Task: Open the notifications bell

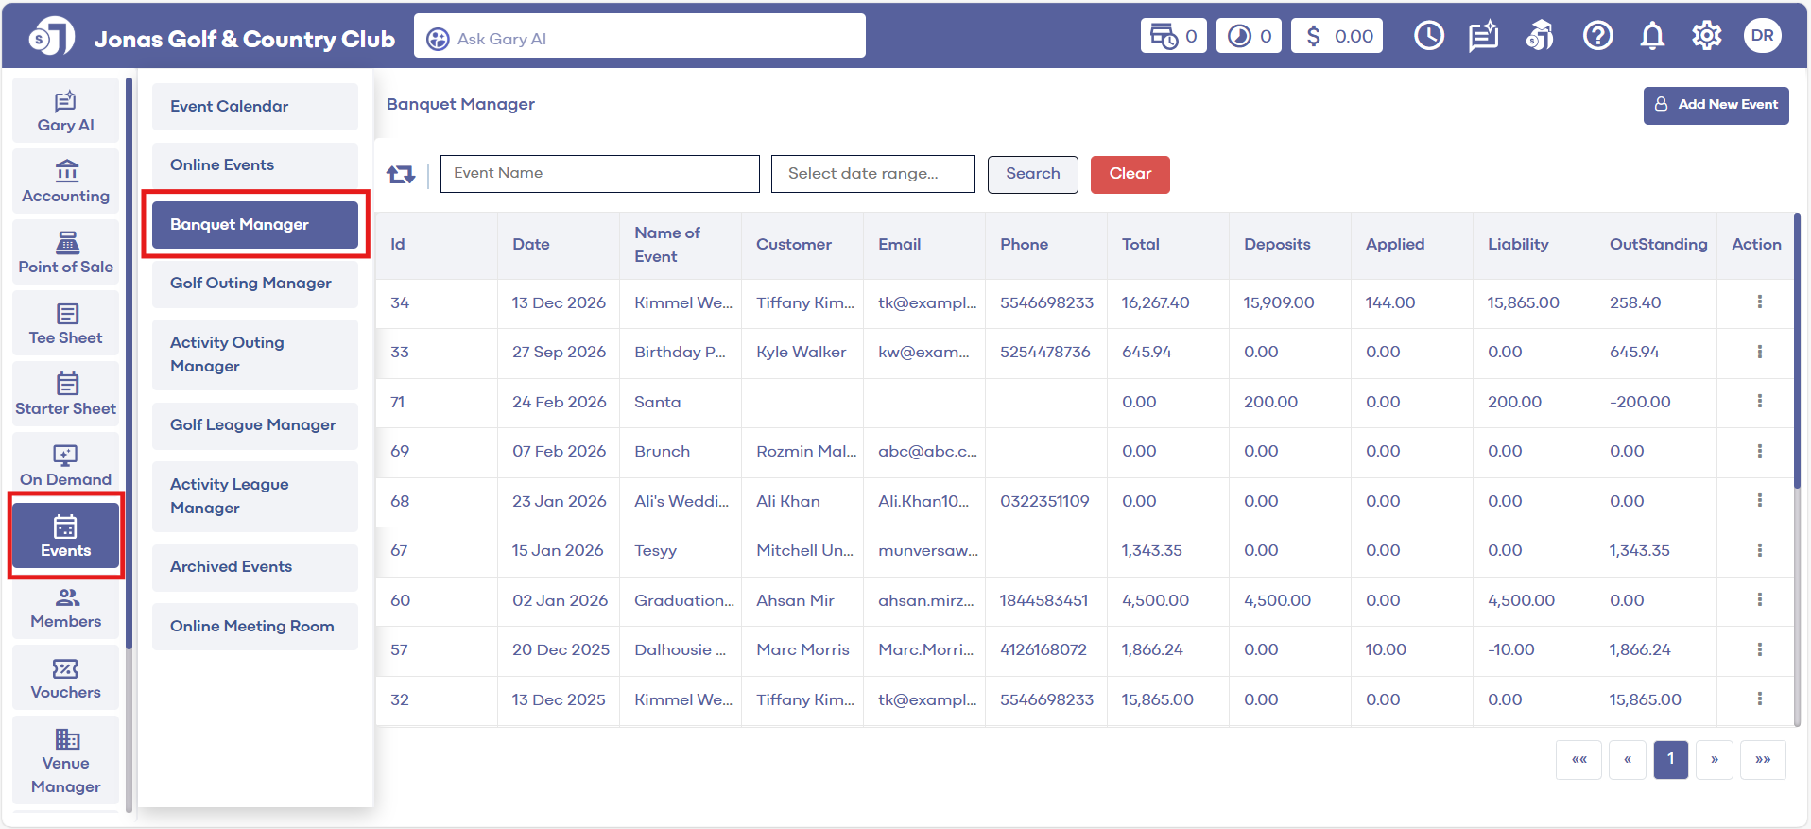Action: tap(1651, 37)
